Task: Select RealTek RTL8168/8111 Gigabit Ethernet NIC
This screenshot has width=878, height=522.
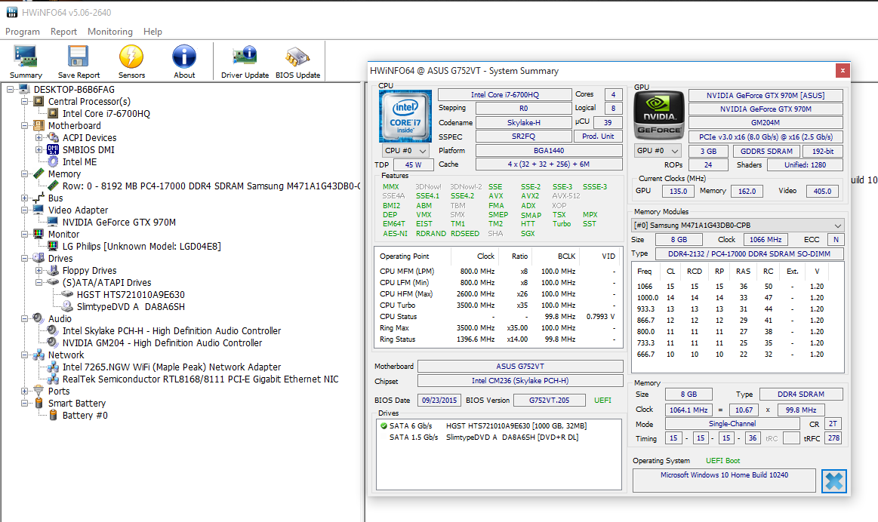Action: tap(201, 379)
